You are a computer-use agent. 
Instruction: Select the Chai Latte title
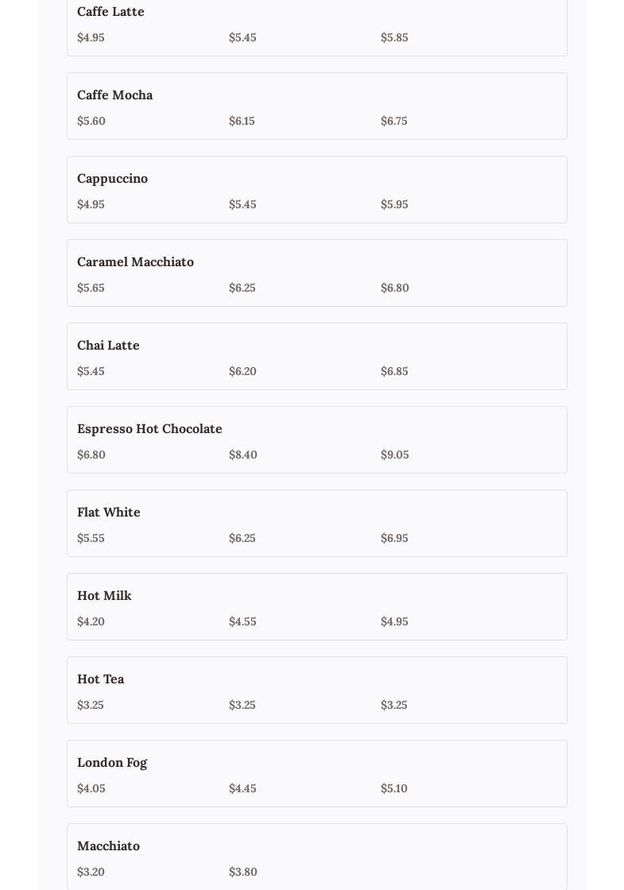pyautogui.click(x=108, y=346)
